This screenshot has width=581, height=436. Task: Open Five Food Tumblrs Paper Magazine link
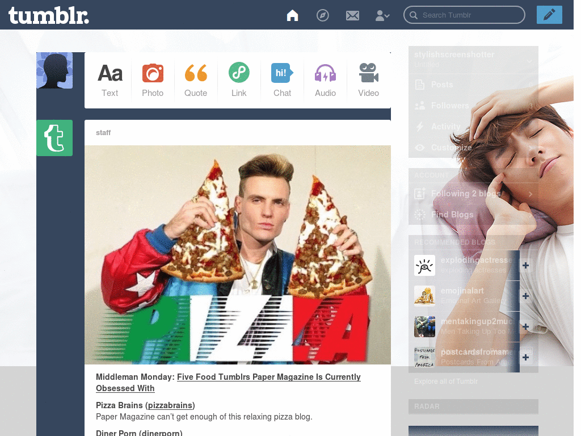click(x=228, y=382)
